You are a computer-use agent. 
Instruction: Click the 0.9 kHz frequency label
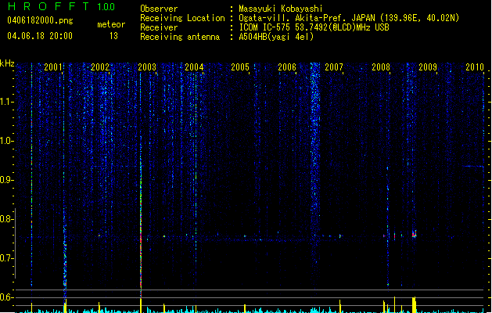6,180
